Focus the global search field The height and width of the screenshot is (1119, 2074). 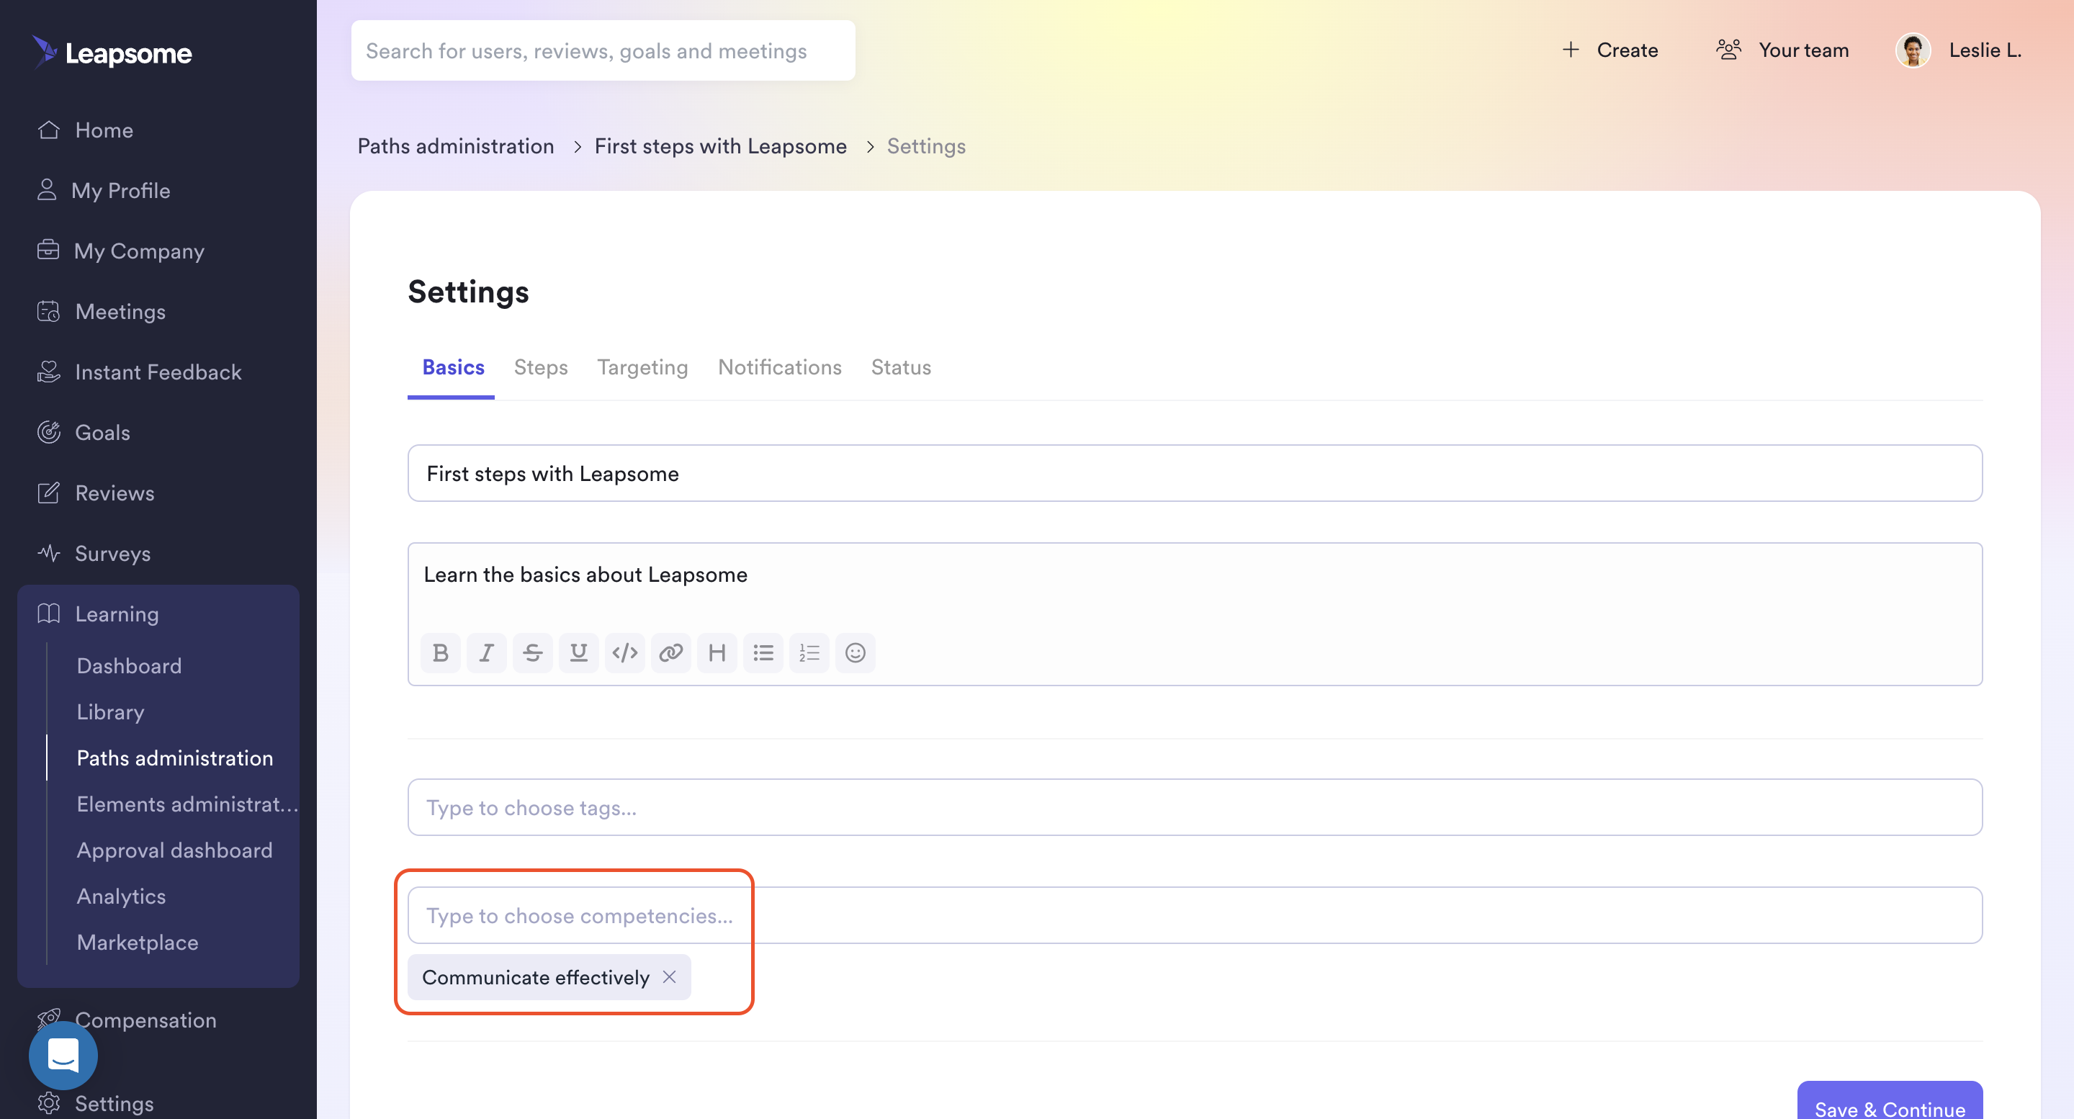click(x=602, y=50)
